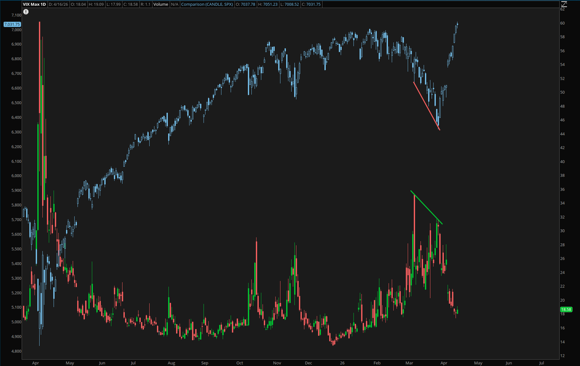Click the L: 7008.52 comparison low value
The height and width of the screenshot is (366, 580).
tap(290, 4)
